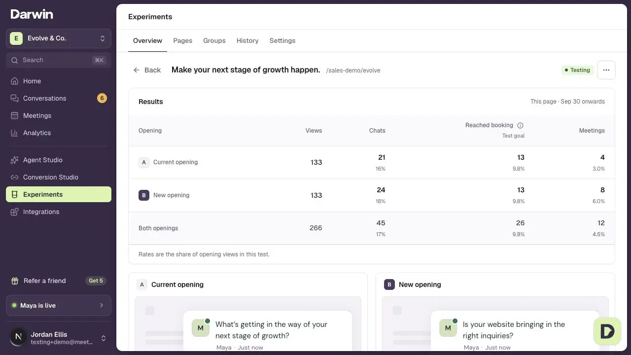Click the Chats column header

pyautogui.click(x=377, y=131)
